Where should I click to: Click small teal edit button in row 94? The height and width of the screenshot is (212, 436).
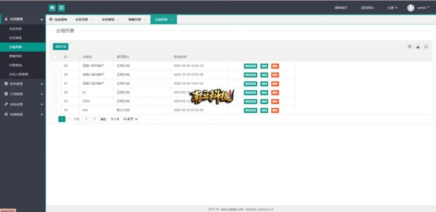pos(264,111)
